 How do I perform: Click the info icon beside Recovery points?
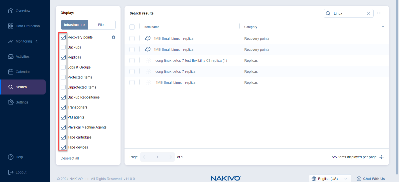114,37
